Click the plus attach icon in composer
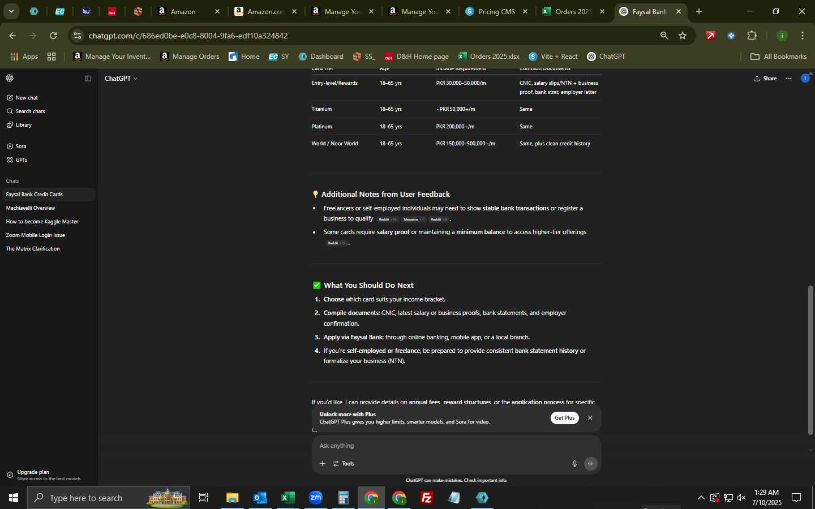 [322, 464]
